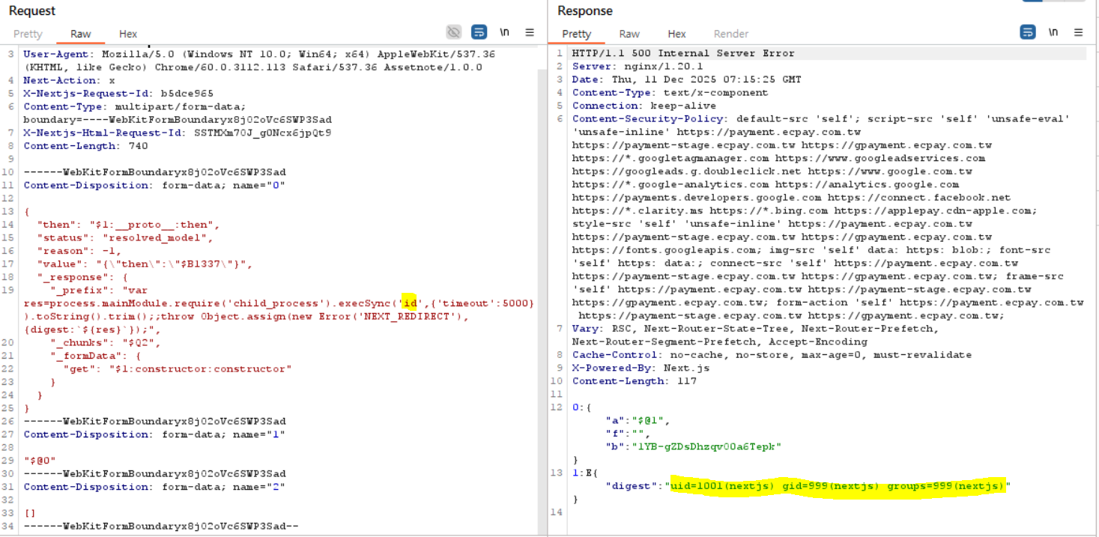Show non-printable \n characters in Request panel
The image size is (1099, 537).
tap(505, 32)
